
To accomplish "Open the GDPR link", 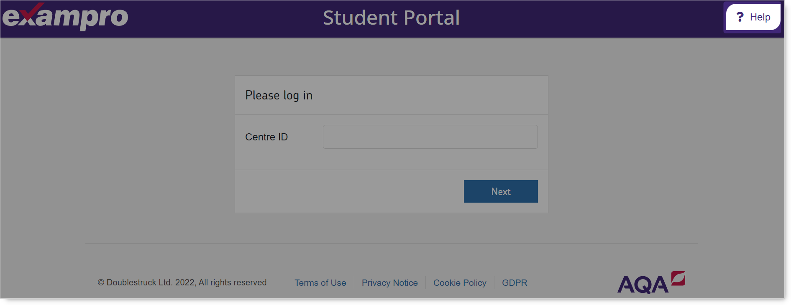I will click(x=515, y=283).
